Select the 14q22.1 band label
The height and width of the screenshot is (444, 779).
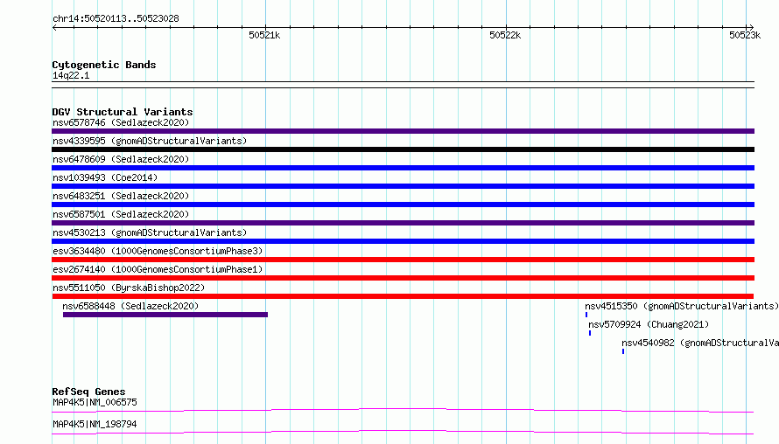(x=71, y=75)
